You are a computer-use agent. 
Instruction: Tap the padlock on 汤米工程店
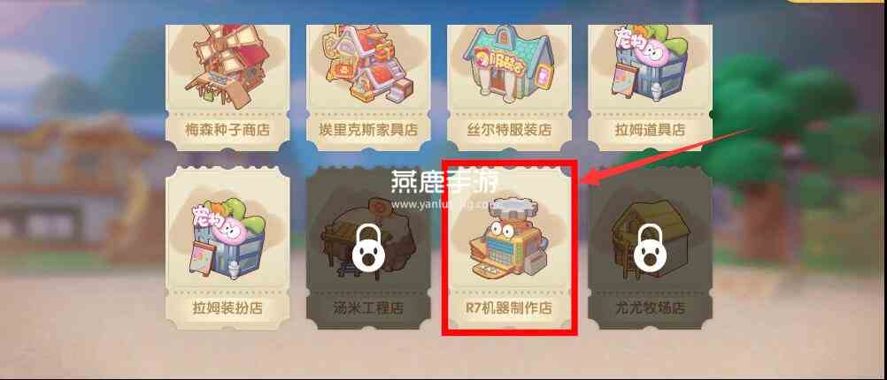point(368,247)
